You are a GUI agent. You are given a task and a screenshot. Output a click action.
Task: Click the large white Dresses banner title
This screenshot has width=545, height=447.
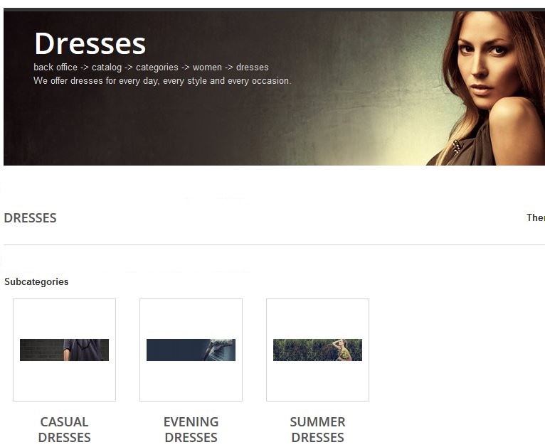(x=90, y=44)
